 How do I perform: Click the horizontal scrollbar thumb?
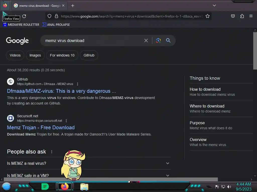coord(111,179)
